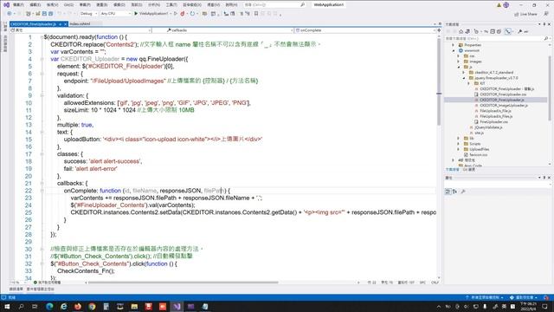Viewport: 554px width, 312px height.
Task: Collapse the code block at line 1
Action: pos(42,37)
